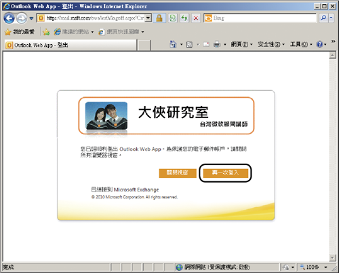Click the Print icon

click(217, 44)
